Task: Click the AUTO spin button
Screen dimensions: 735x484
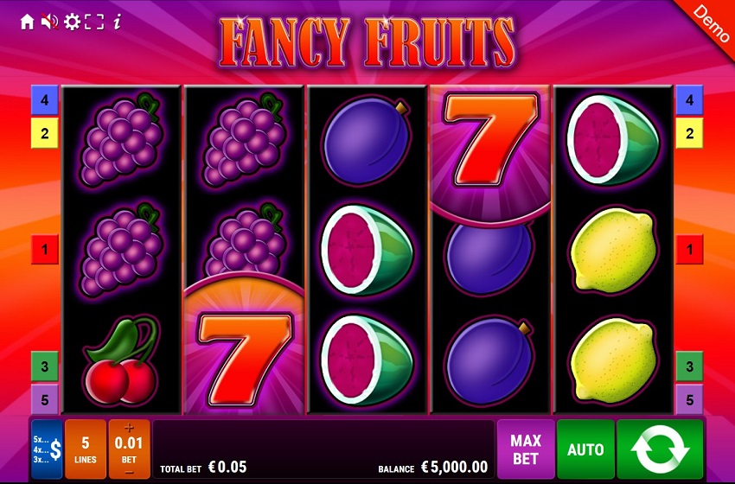Action: pyautogui.click(x=585, y=449)
